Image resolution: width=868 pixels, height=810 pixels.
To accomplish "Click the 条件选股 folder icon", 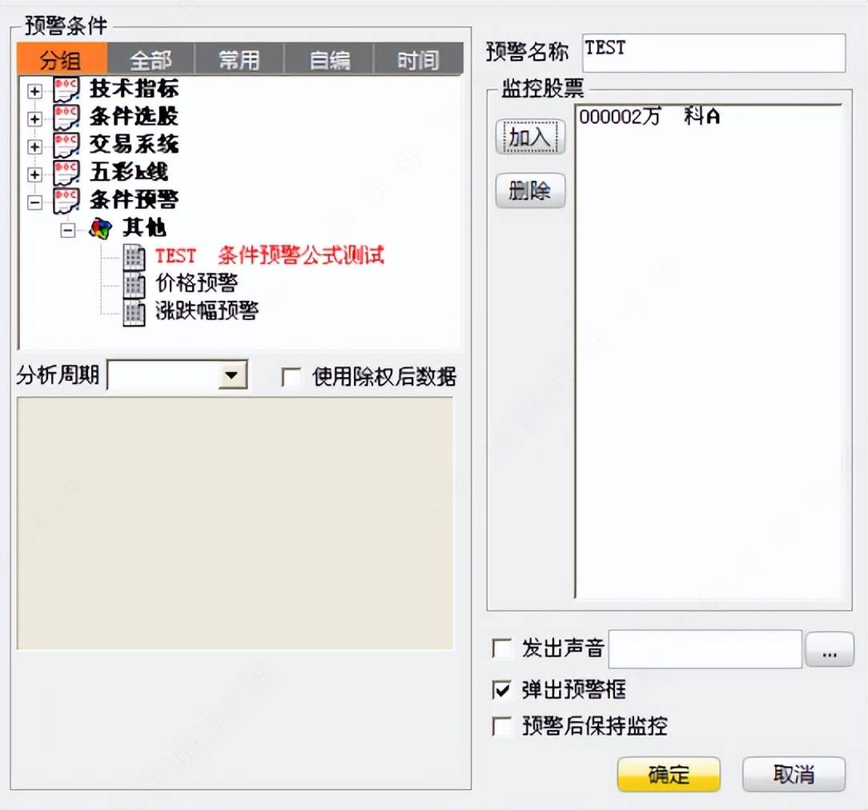I will tap(66, 118).
